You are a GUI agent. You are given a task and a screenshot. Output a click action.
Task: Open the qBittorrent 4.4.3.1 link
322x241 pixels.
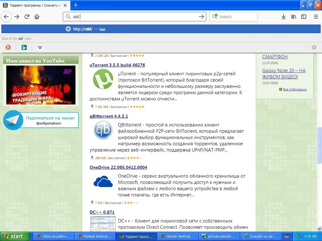coord(108,116)
